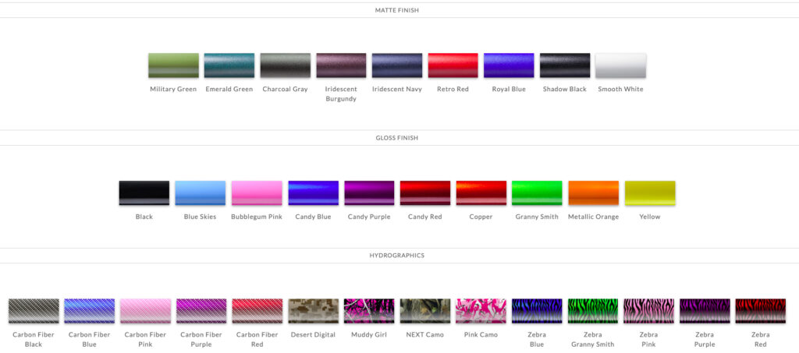This screenshot has height=353, width=799.
Task: Choose the Emerald Green matte finish
Action: (x=229, y=65)
